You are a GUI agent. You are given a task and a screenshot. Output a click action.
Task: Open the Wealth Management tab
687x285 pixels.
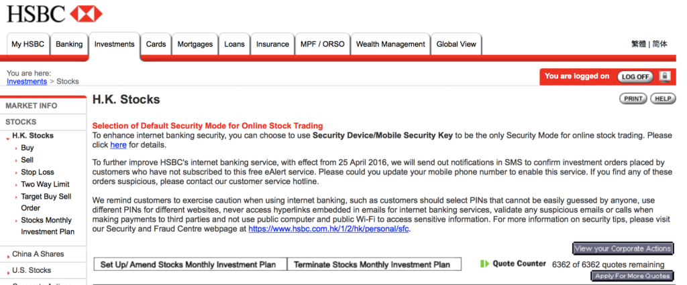390,44
